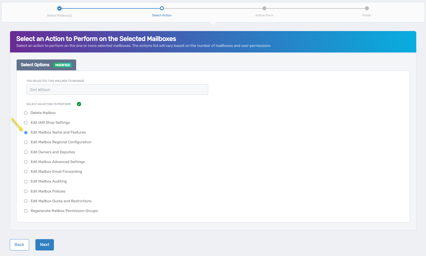Go back with the Back button
This screenshot has height=256, width=426.
click(19, 245)
